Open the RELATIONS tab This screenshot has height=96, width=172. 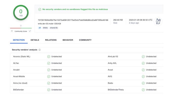[x=51, y=40]
